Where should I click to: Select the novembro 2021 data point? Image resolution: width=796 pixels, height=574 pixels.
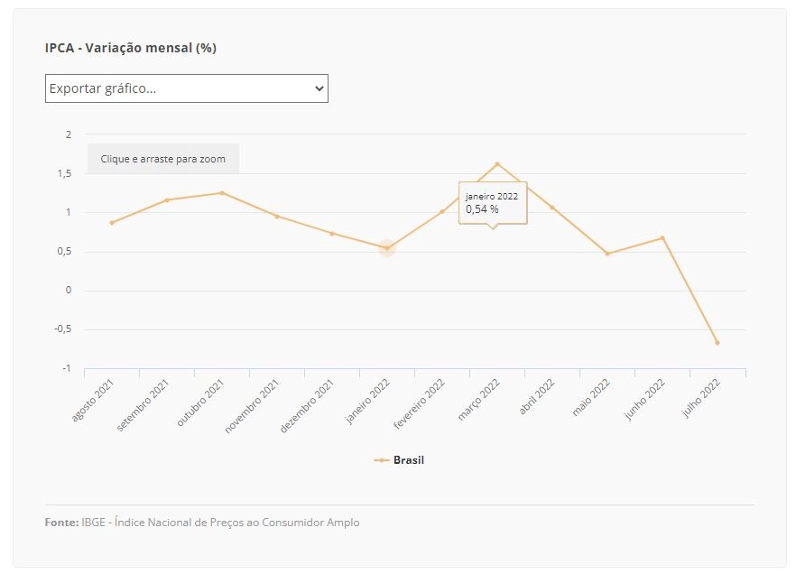[277, 217]
